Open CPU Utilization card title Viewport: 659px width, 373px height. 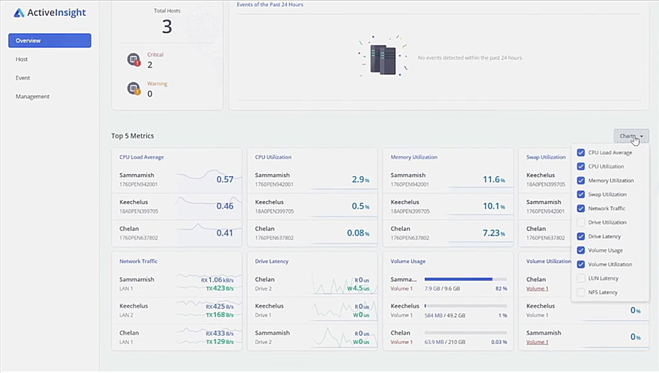click(x=273, y=157)
